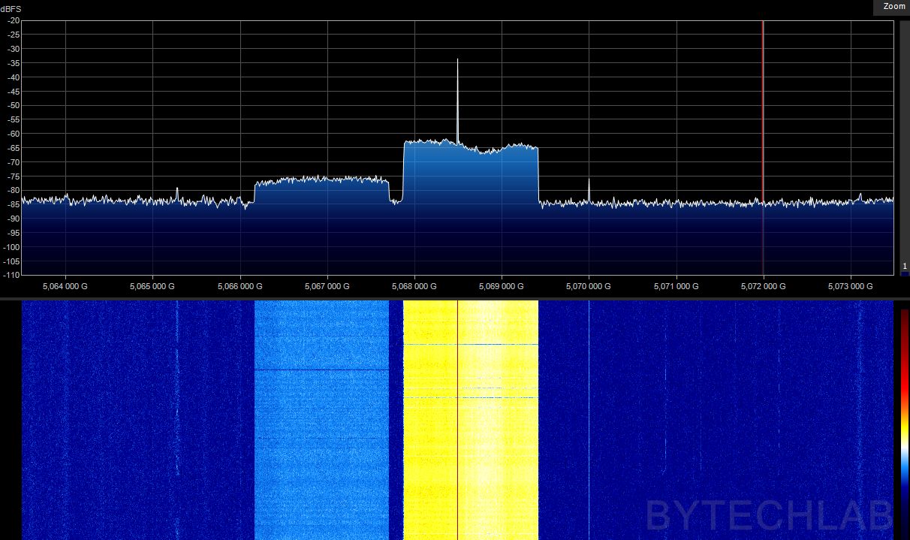Click the -50 level on the dBFS axis
Viewport: 910px width, 540px height.
click(14, 105)
